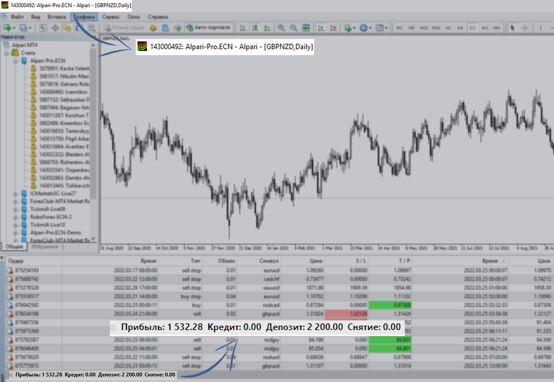The width and height of the screenshot is (554, 382).
Task: Click the zoom out magnifier icon
Action: pos(294,28)
